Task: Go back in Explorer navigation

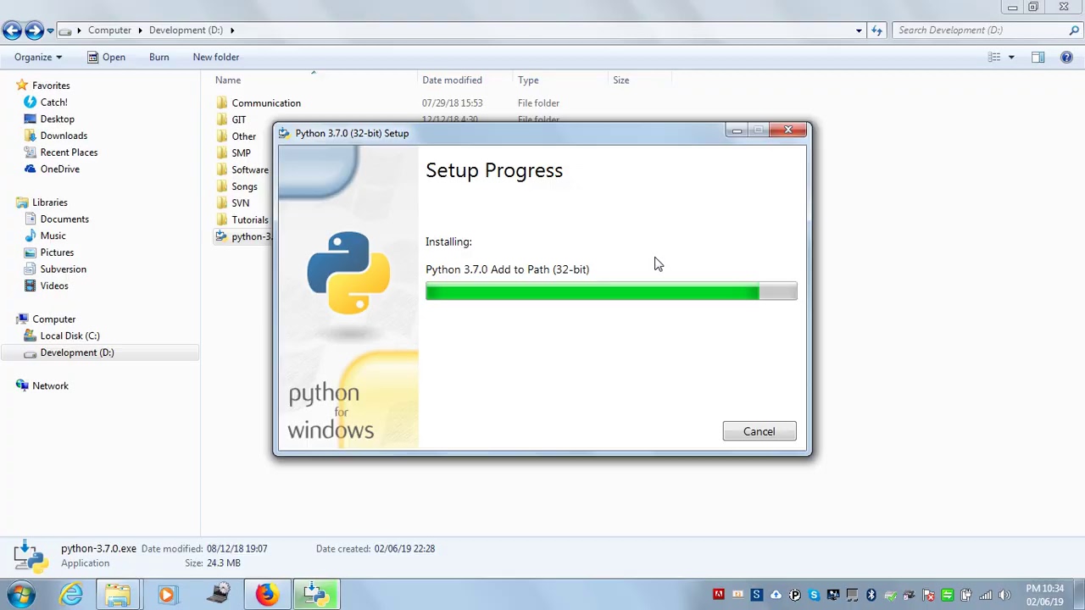Action: pos(12,30)
